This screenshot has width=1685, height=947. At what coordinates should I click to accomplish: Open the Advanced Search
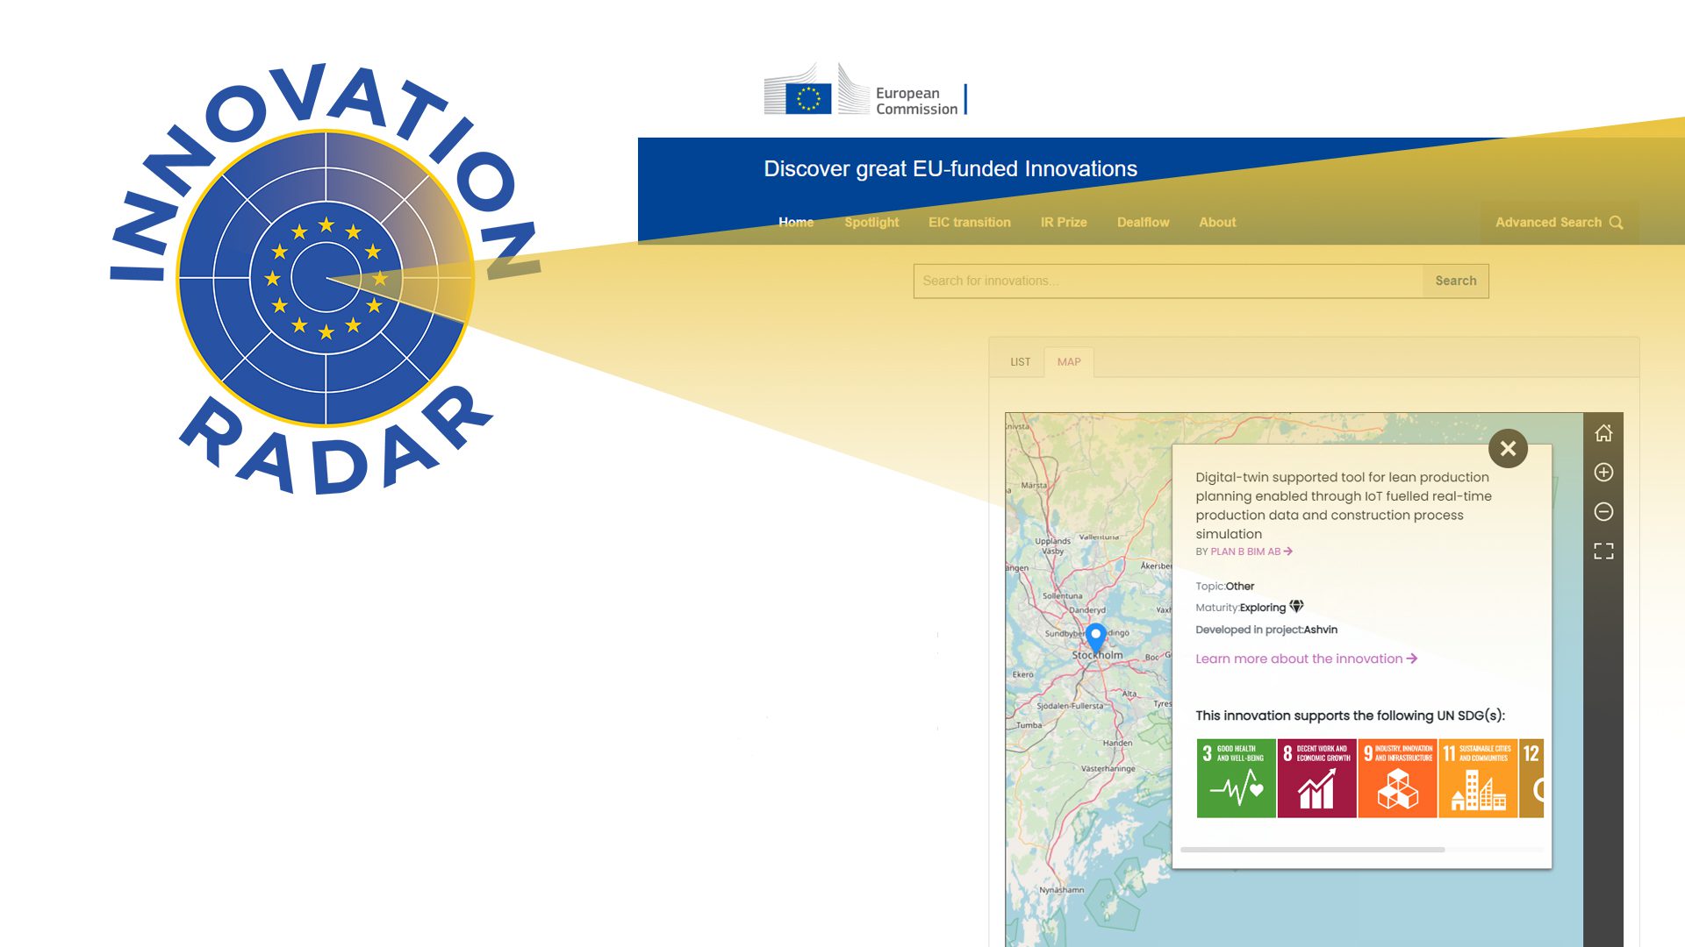click(1558, 223)
